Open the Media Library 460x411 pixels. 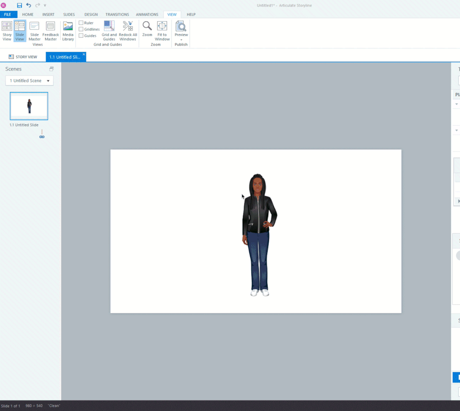point(68,30)
